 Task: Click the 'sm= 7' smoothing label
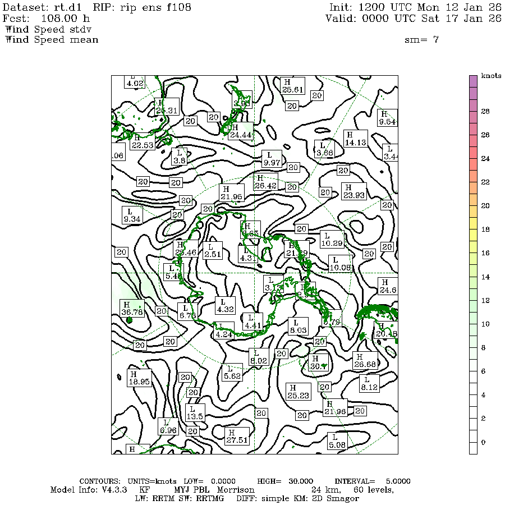[421, 40]
